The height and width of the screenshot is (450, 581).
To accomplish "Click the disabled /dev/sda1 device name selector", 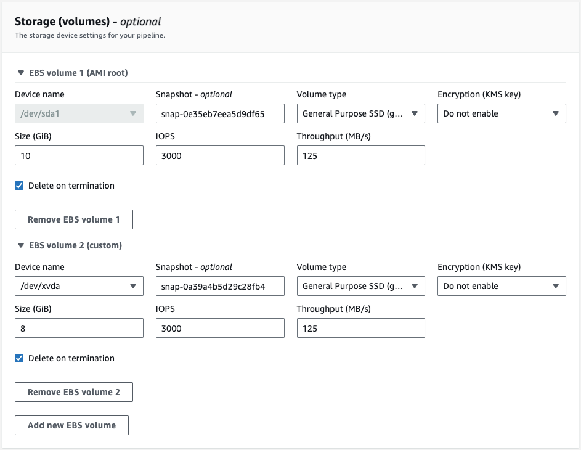I will [79, 113].
